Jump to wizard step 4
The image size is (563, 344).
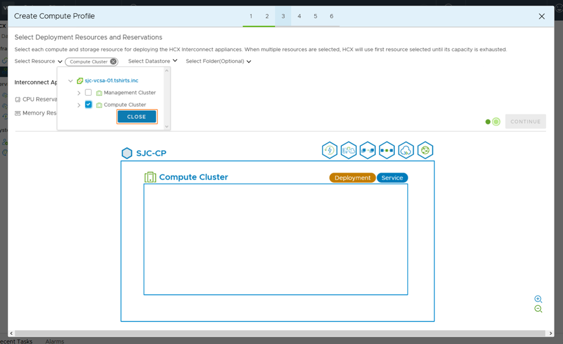[x=299, y=16]
